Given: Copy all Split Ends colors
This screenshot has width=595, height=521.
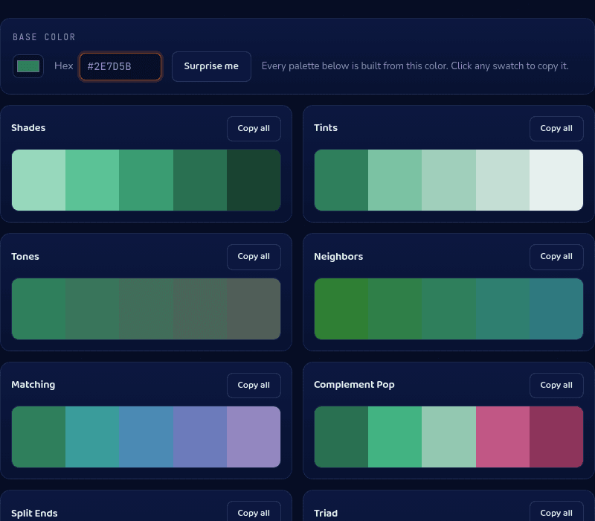Looking at the screenshot, I should [x=254, y=512].
